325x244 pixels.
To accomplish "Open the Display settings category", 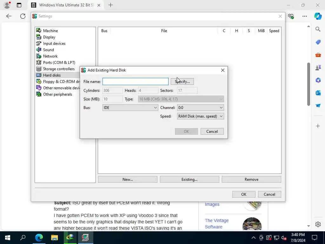I will [49, 37].
